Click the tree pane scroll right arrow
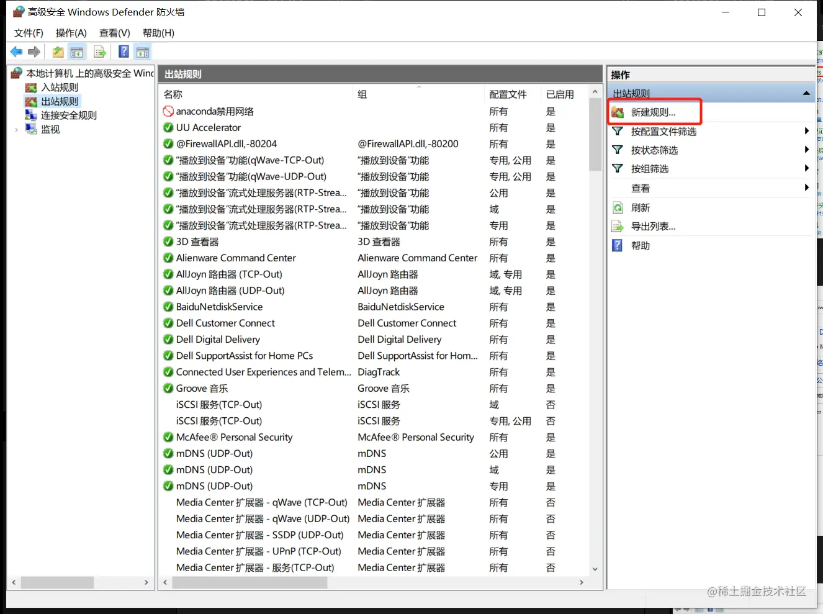Viewport: 823px width, 614px height. coord(146,582)
